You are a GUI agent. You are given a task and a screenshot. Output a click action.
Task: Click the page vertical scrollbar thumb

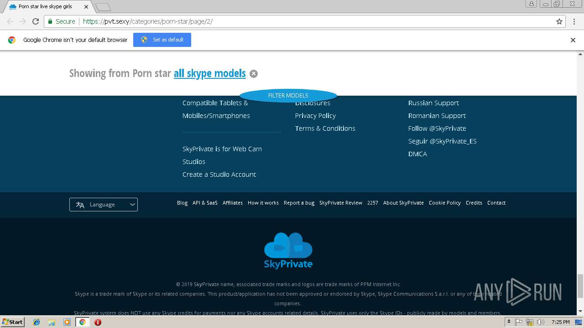pos(580,286)
